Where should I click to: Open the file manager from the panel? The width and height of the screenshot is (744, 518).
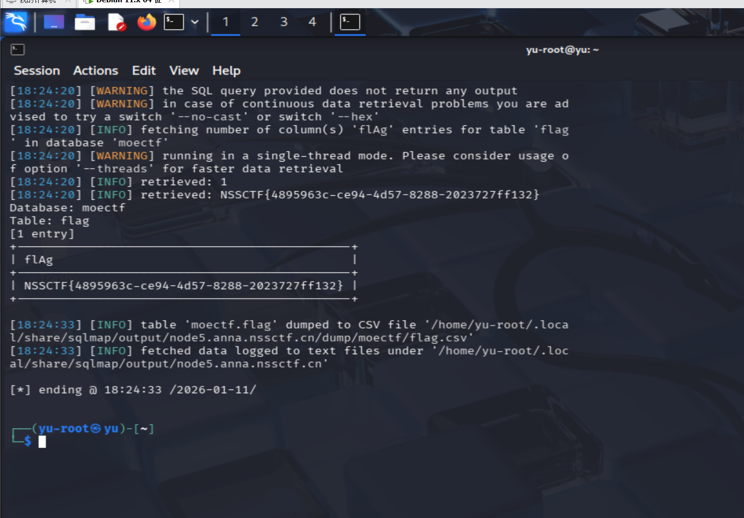(x=85, y=22)
